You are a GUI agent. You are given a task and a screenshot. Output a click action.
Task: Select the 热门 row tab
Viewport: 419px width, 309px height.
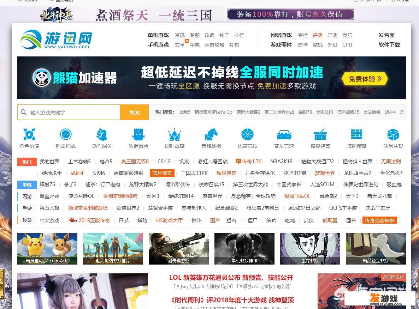click(x=27, y=162)
